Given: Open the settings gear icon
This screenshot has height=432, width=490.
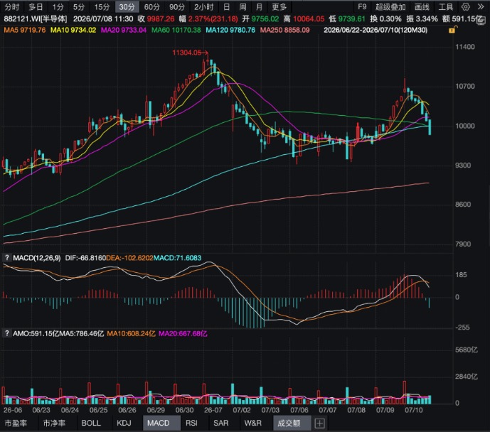Looking at the screenshot, I should (x=465, y=6).
